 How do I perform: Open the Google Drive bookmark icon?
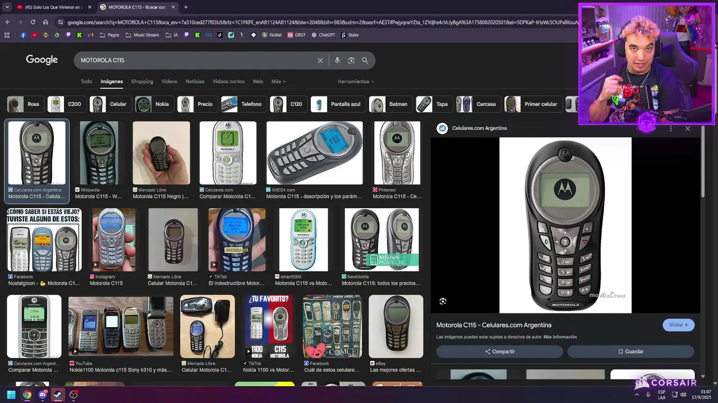tap(57, 35)
